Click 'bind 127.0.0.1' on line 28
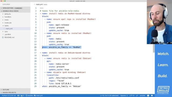172x97 pixels. click(63, 84)
